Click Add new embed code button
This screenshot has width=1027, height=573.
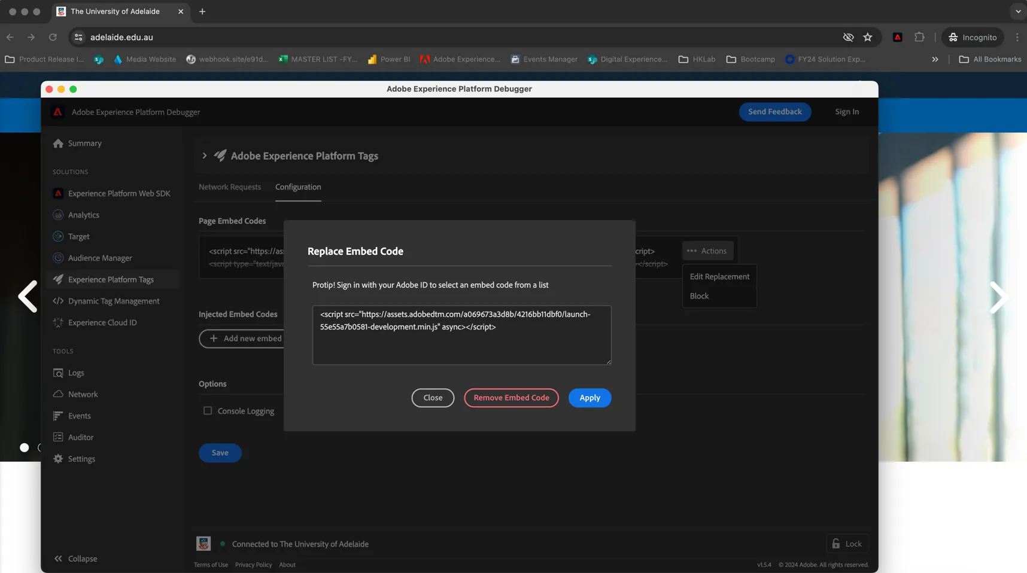point(242,339)
